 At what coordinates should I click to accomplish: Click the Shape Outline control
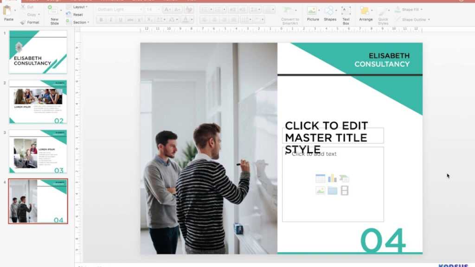[x=411, y=19]
